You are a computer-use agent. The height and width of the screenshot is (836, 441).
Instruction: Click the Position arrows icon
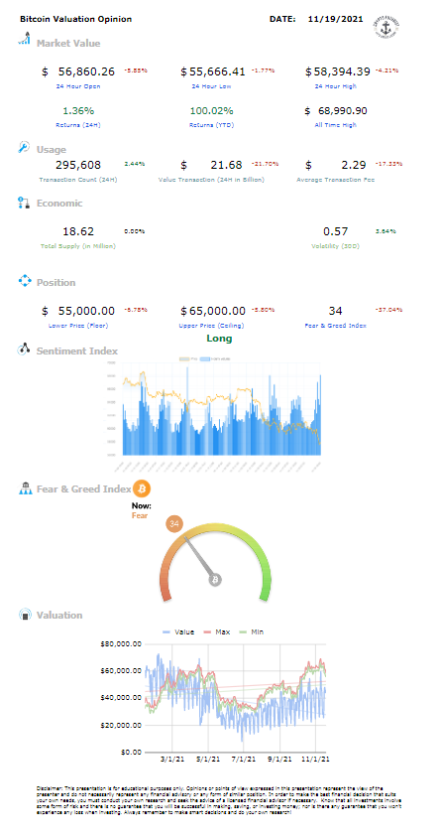25,281
